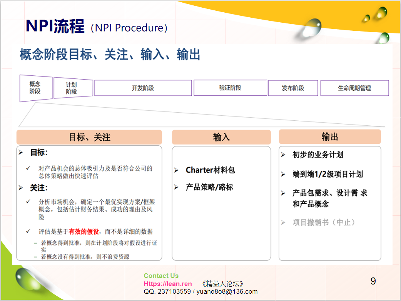Click the red 有效的假设 text
Image resolution: width=401 pixels, height=301 pixels.
(x=84, y=232)
